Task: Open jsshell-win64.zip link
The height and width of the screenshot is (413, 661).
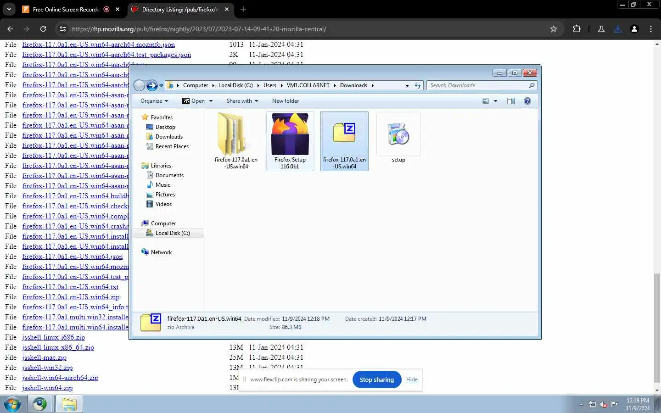Action: pos(47,388)
